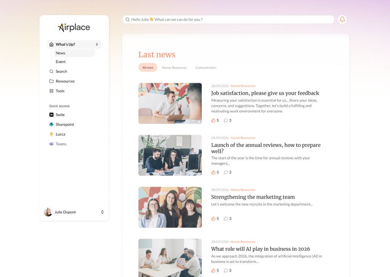This screenshot has height=277, width=390.
Task: Click the Airplace logo
Action: click(x=74, y=27)
